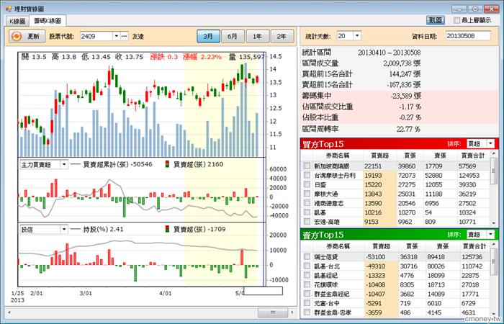Click the app icon in the title bar
504x324 pixels.
point(9,9)
